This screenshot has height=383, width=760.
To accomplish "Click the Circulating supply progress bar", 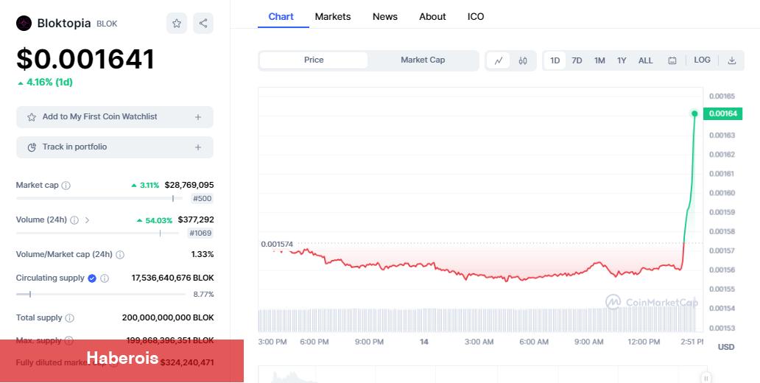I will pos(100,295).
